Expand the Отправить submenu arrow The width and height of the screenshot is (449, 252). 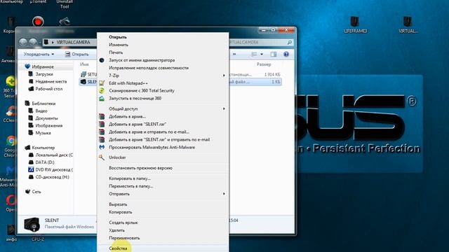coord(224,194)
